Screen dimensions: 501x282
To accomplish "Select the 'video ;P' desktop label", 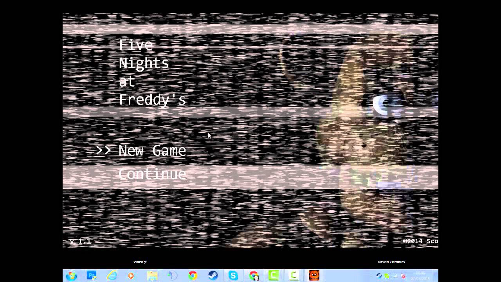I will point(140,262).
